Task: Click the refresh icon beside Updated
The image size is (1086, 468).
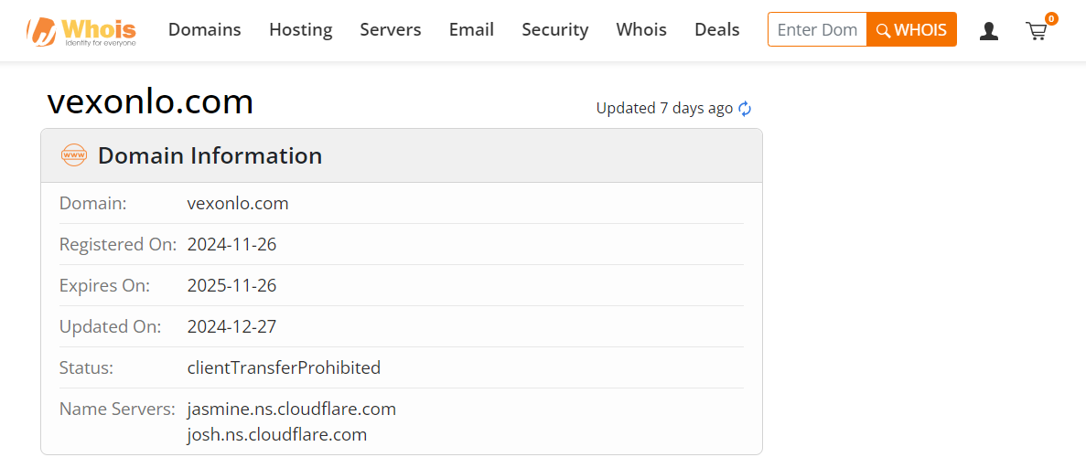Action: pyautogui.click(x=745, y=109)
